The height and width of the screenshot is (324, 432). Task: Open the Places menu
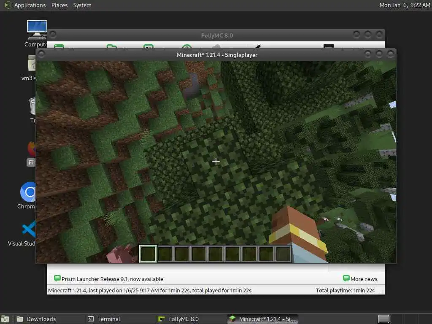click(59, 5)
